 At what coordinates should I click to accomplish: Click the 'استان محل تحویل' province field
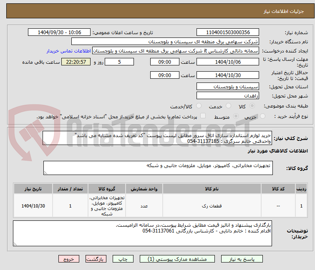point(228,87)
